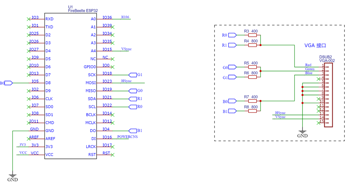349x186 pixels.
Task: Click the POWERCNS net label on IO16
Action: [127, 137]
